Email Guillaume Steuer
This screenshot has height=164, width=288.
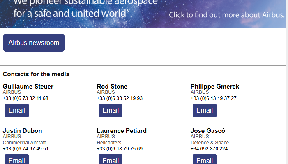point(17,110)
